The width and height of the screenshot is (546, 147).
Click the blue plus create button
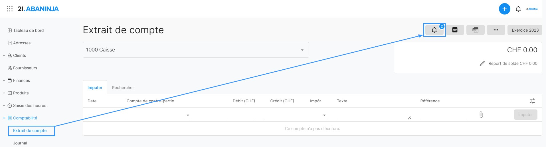pos(504,9)
